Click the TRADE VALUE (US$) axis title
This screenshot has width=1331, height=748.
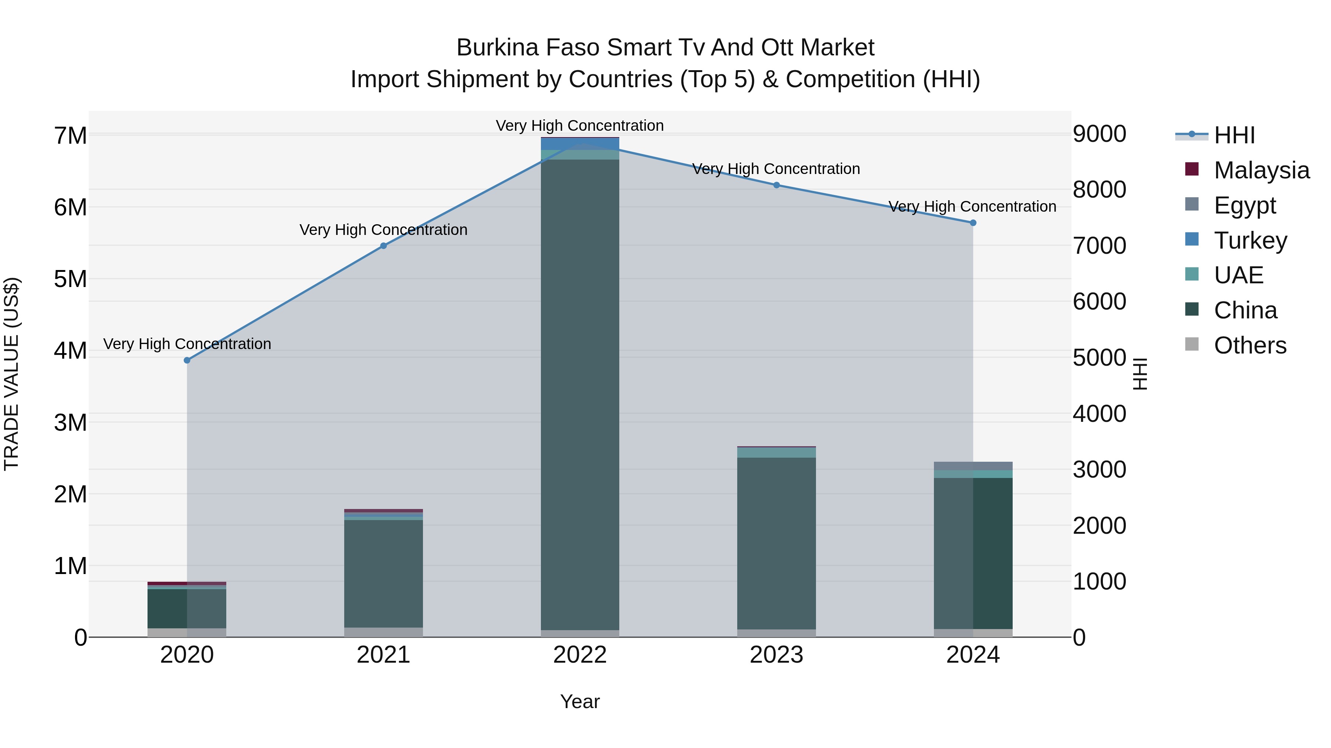pyautogui.click(x=11, y=374)
